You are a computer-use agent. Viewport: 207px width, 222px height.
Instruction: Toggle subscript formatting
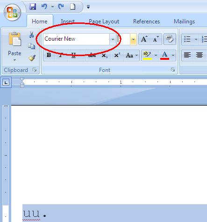(105, 55)
